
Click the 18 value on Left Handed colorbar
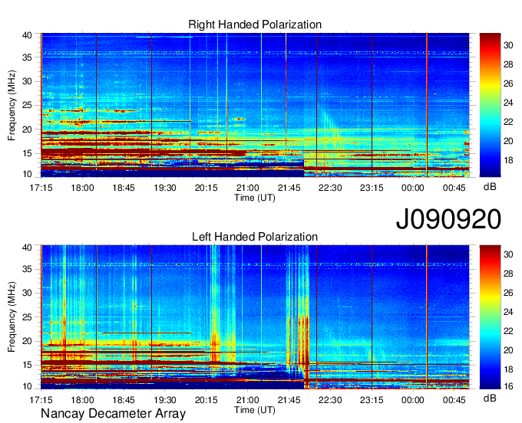(x=508, y=369)
